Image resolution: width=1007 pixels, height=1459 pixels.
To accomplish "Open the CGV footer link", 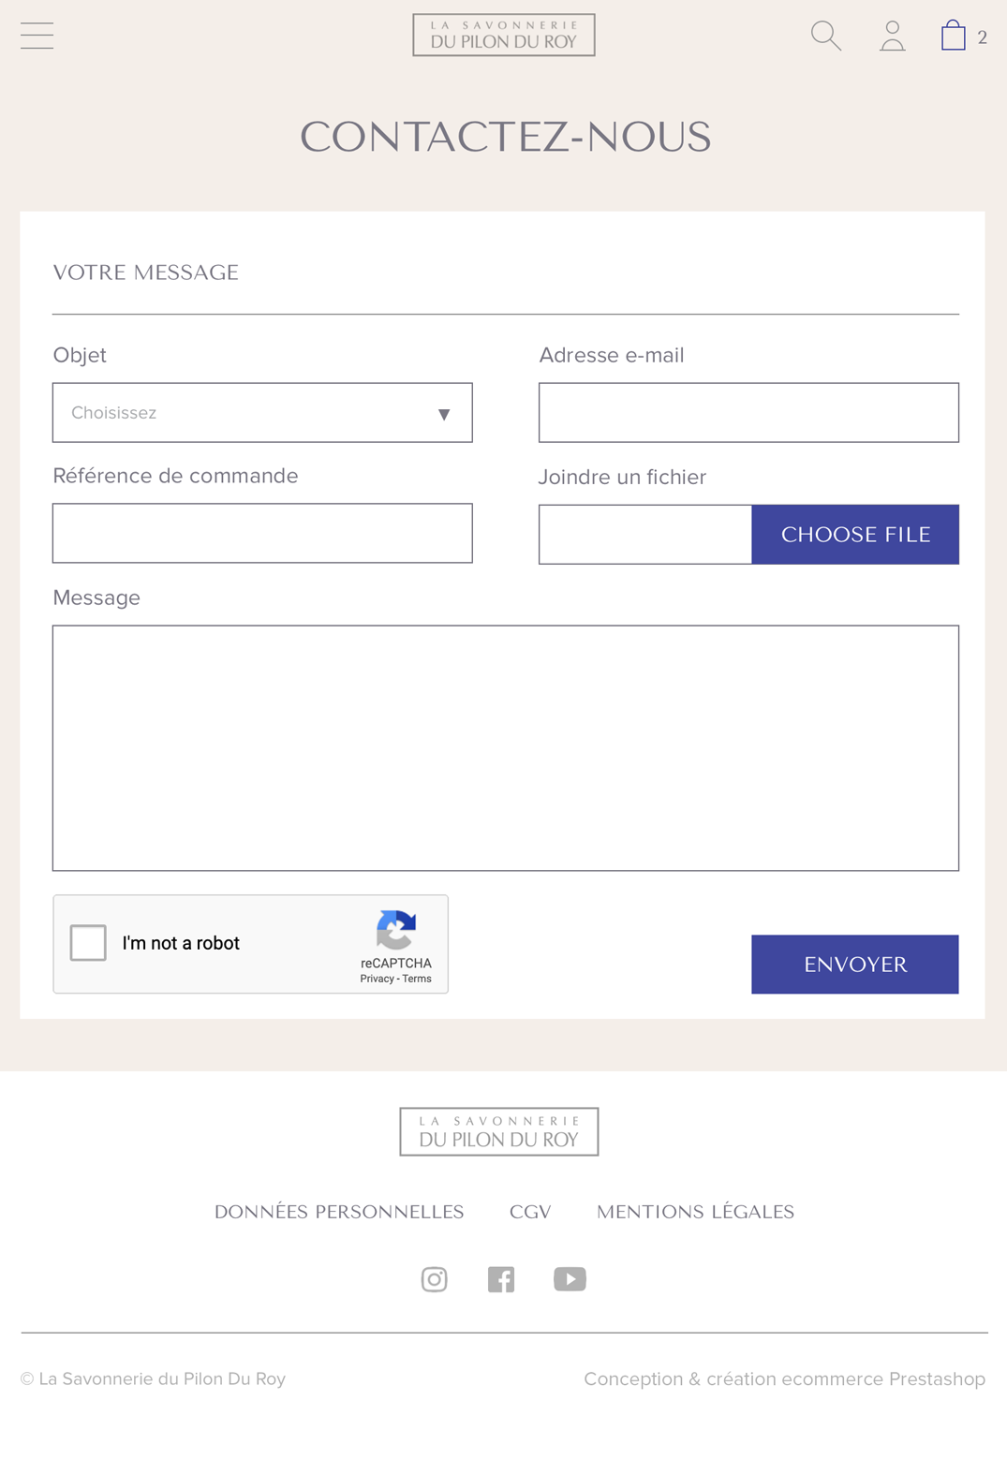I will 530,1212.
